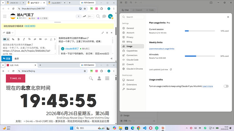The height and width of the screenshot is (131, 234).
Task: Insert blockquote in reply editor
Action: click(40, 39)
